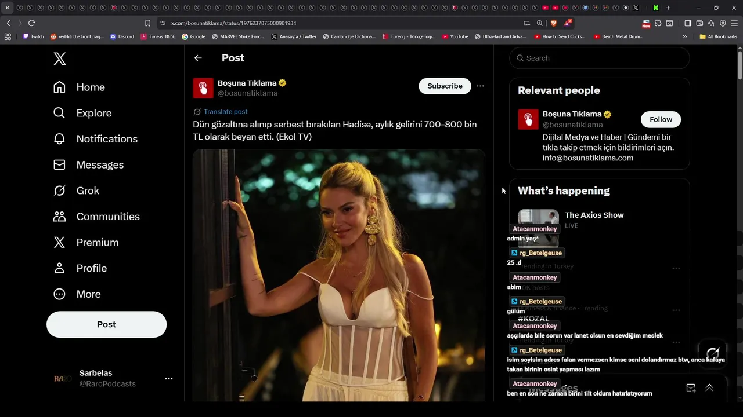Viewport: 743px width, 417px height.
Task: Click the X logo in the sidebar
Action: 60,58
